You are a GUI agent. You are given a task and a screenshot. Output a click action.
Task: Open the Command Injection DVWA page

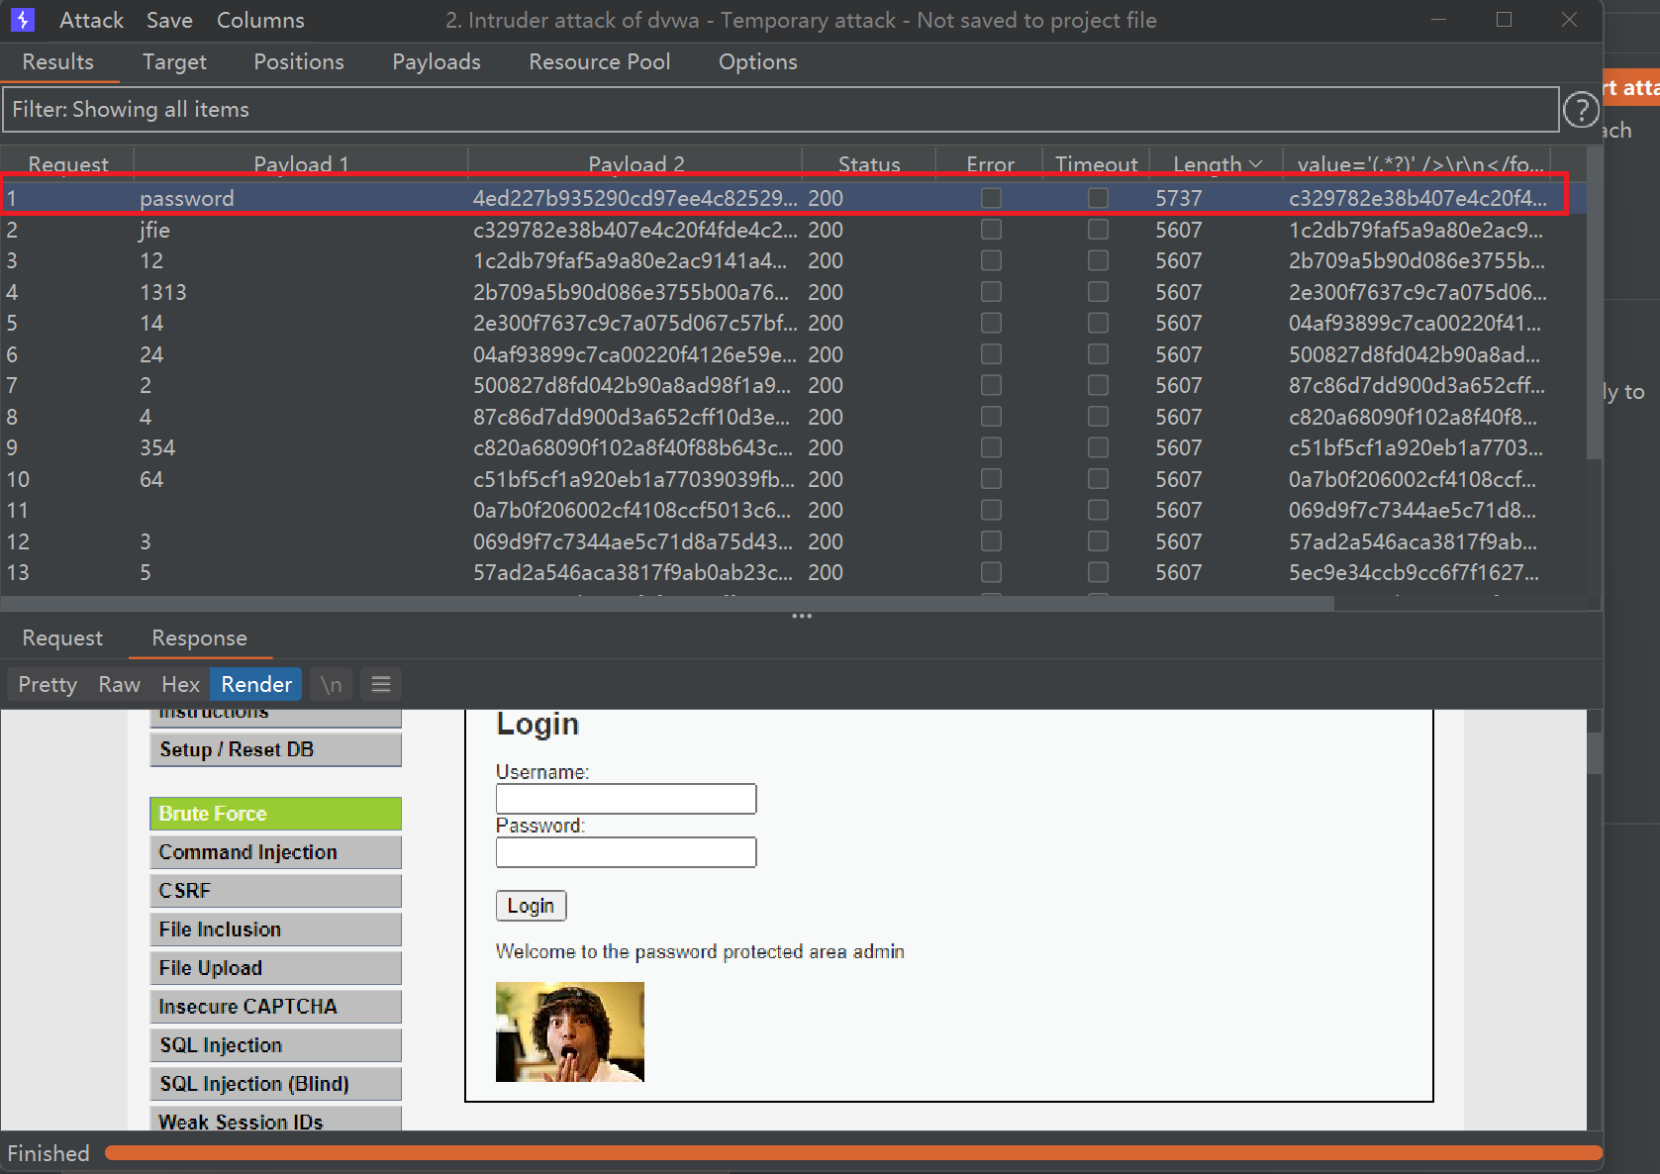pyautogui.click(x=275, y=852)
